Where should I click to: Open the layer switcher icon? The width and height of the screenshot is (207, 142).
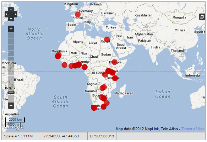pyautogui.click(x=202, y=17)
